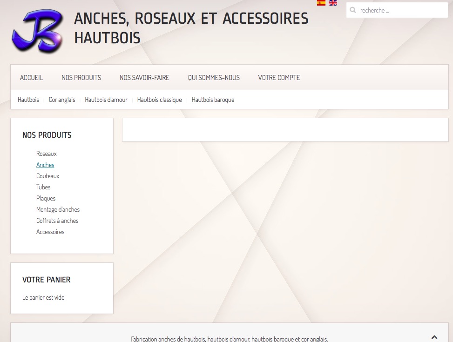Screen dimensions: 453x342
Task: Switch language with the Spanish flag
Action: click(321, 3)
